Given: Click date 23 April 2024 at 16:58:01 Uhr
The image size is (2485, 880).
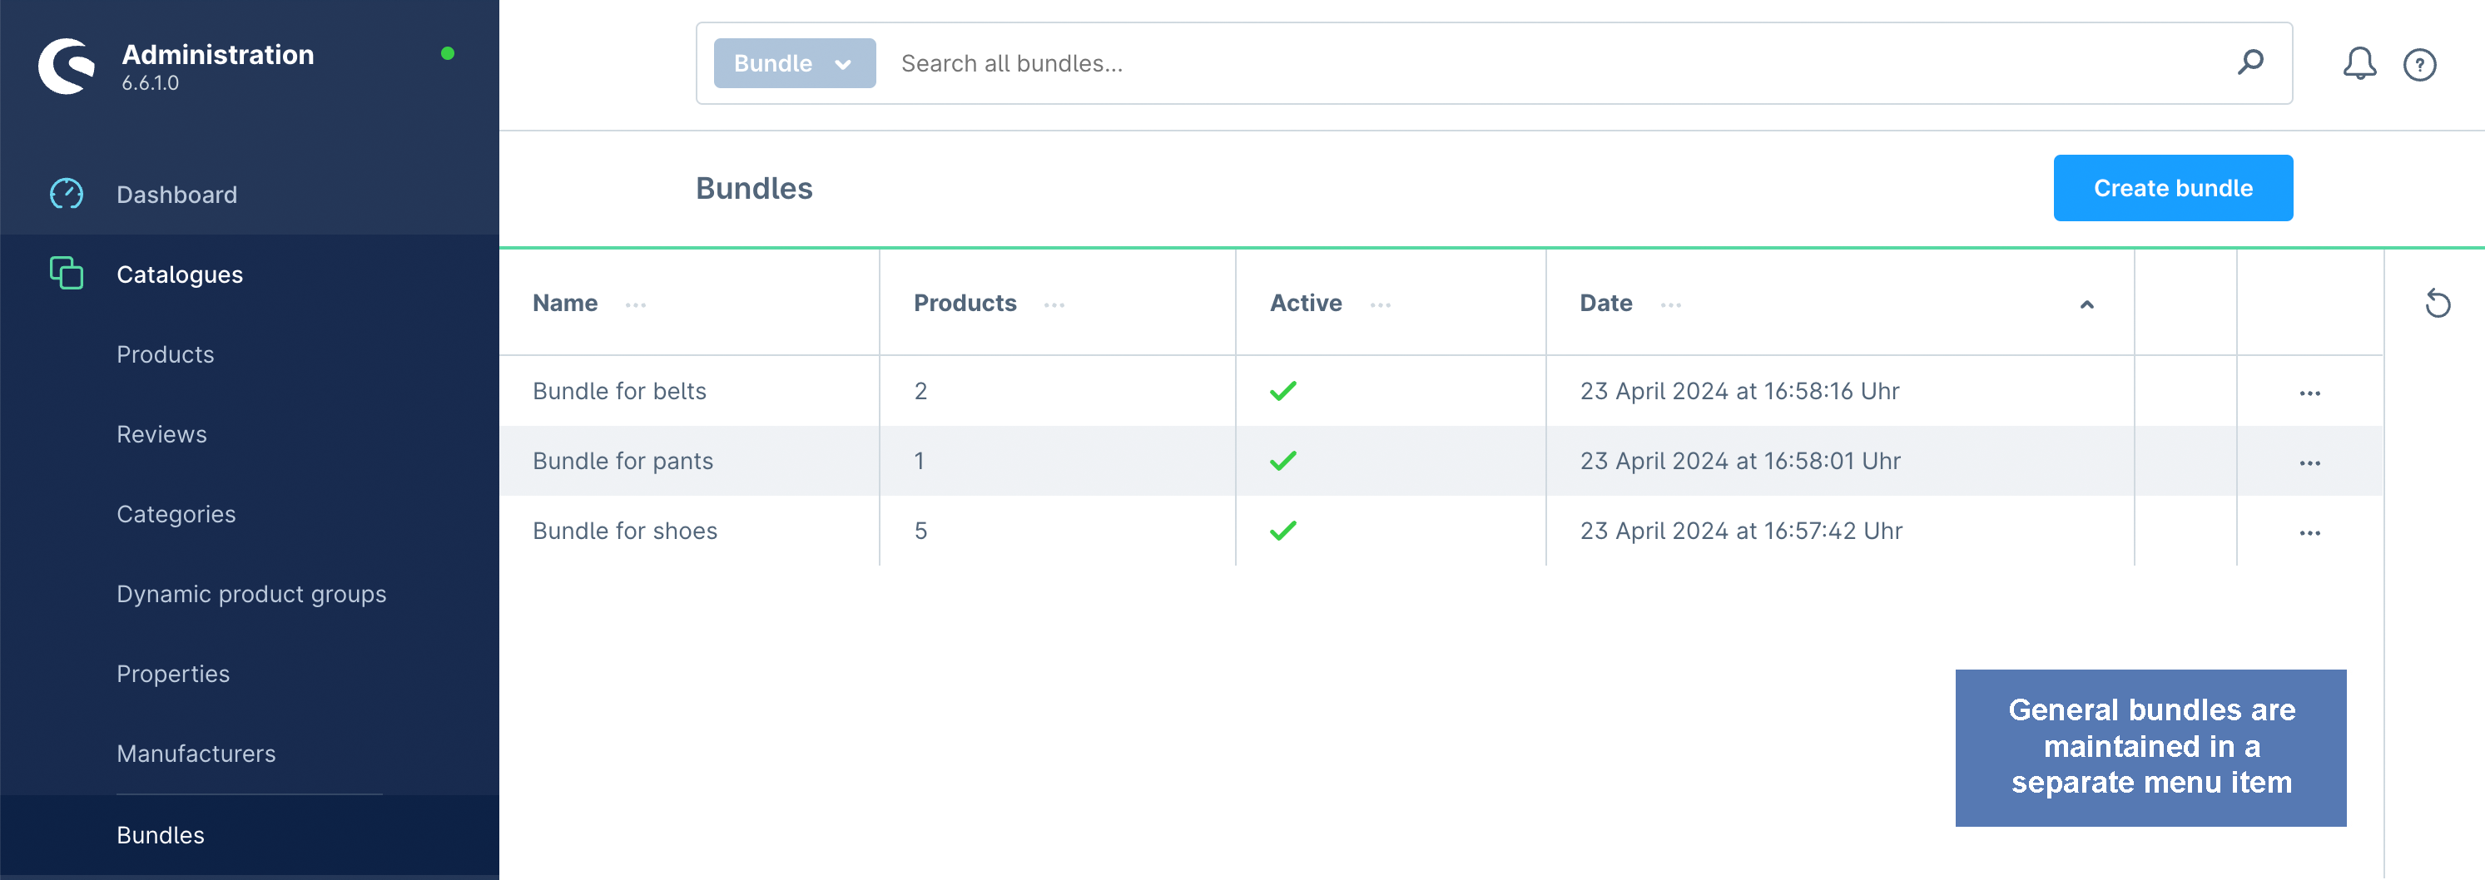Looking at the screenshot, I should 1739,461.
